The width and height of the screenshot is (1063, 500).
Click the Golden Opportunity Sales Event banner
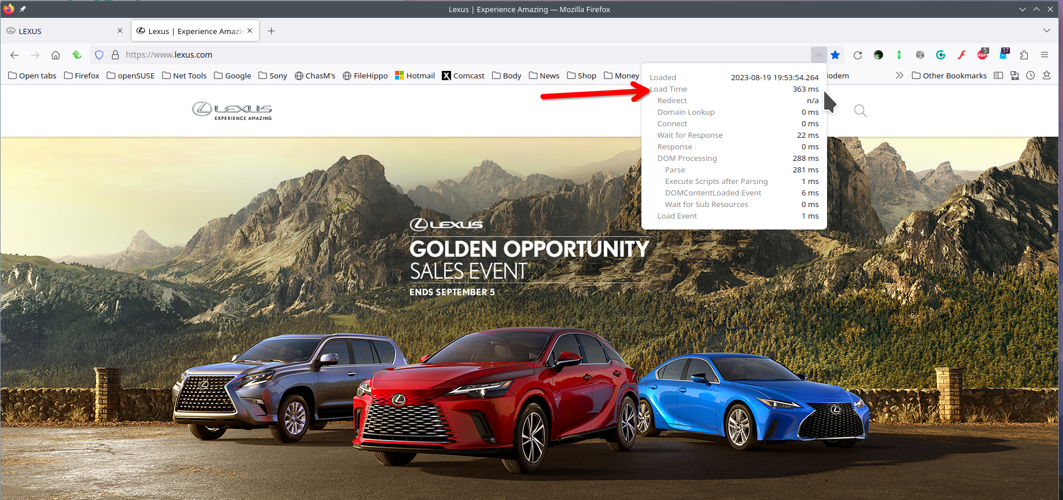coord(529,258)
